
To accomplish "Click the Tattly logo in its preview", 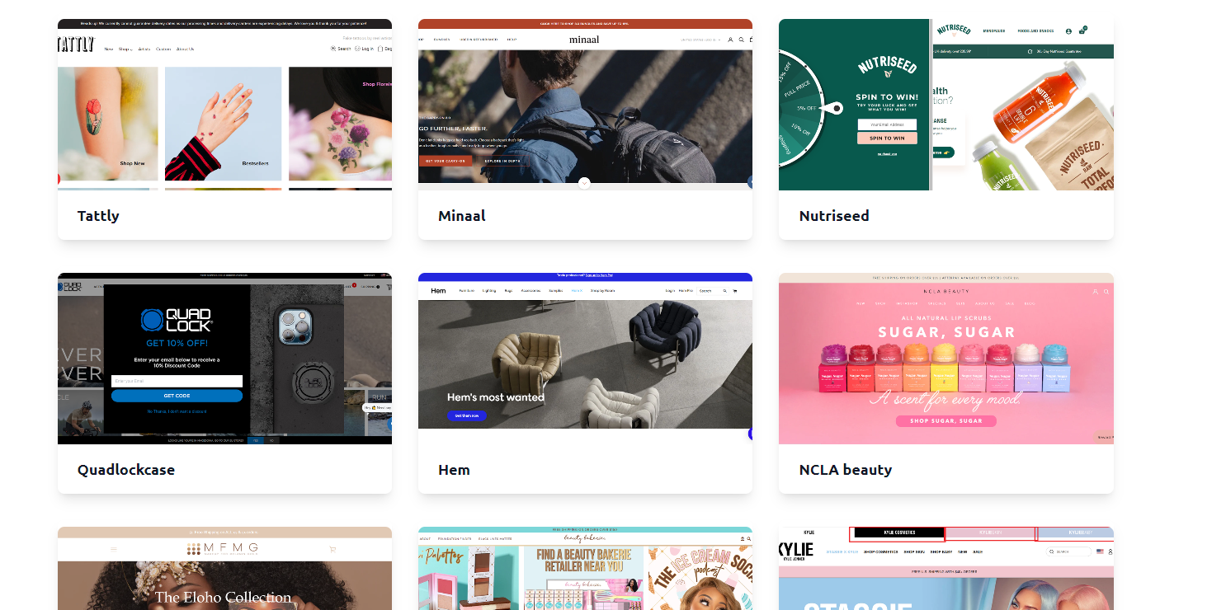I will [76, 45].
